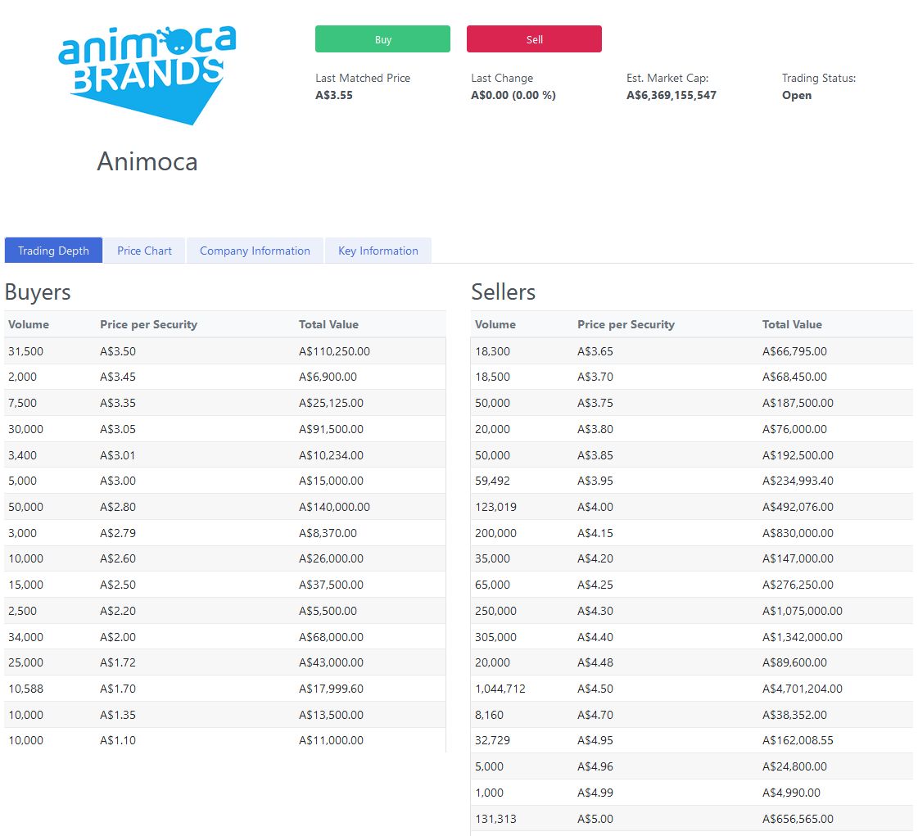This screenshot has width=918, height=836.
Task: Click the red Sell button
Action: pyautogui.click(x=534, y=39)
